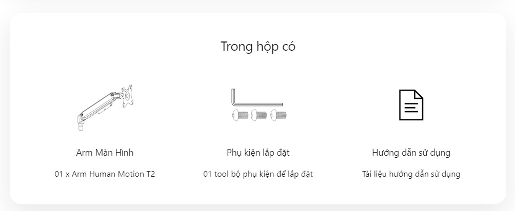Viewport: 515px width, 211px height.
Task: Select the "Arm Màn Hình" title
Action: [105, 153]
